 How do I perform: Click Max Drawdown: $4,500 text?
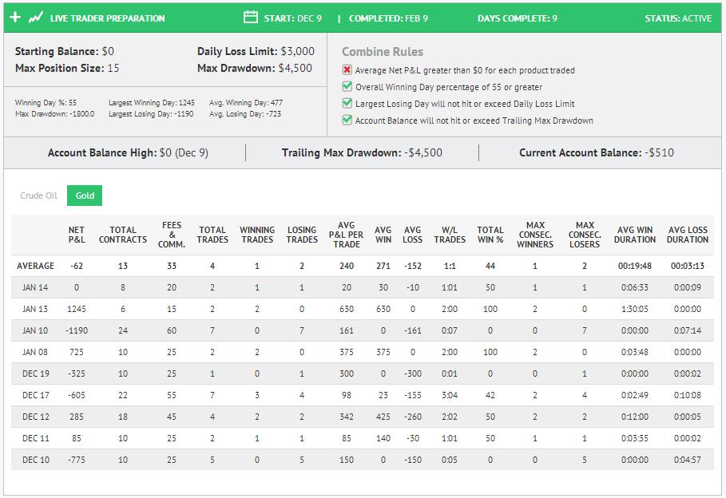(255, 68)
